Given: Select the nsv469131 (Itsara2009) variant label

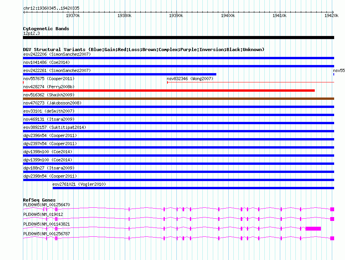Looking at the screenshot, I should point(48,119).
